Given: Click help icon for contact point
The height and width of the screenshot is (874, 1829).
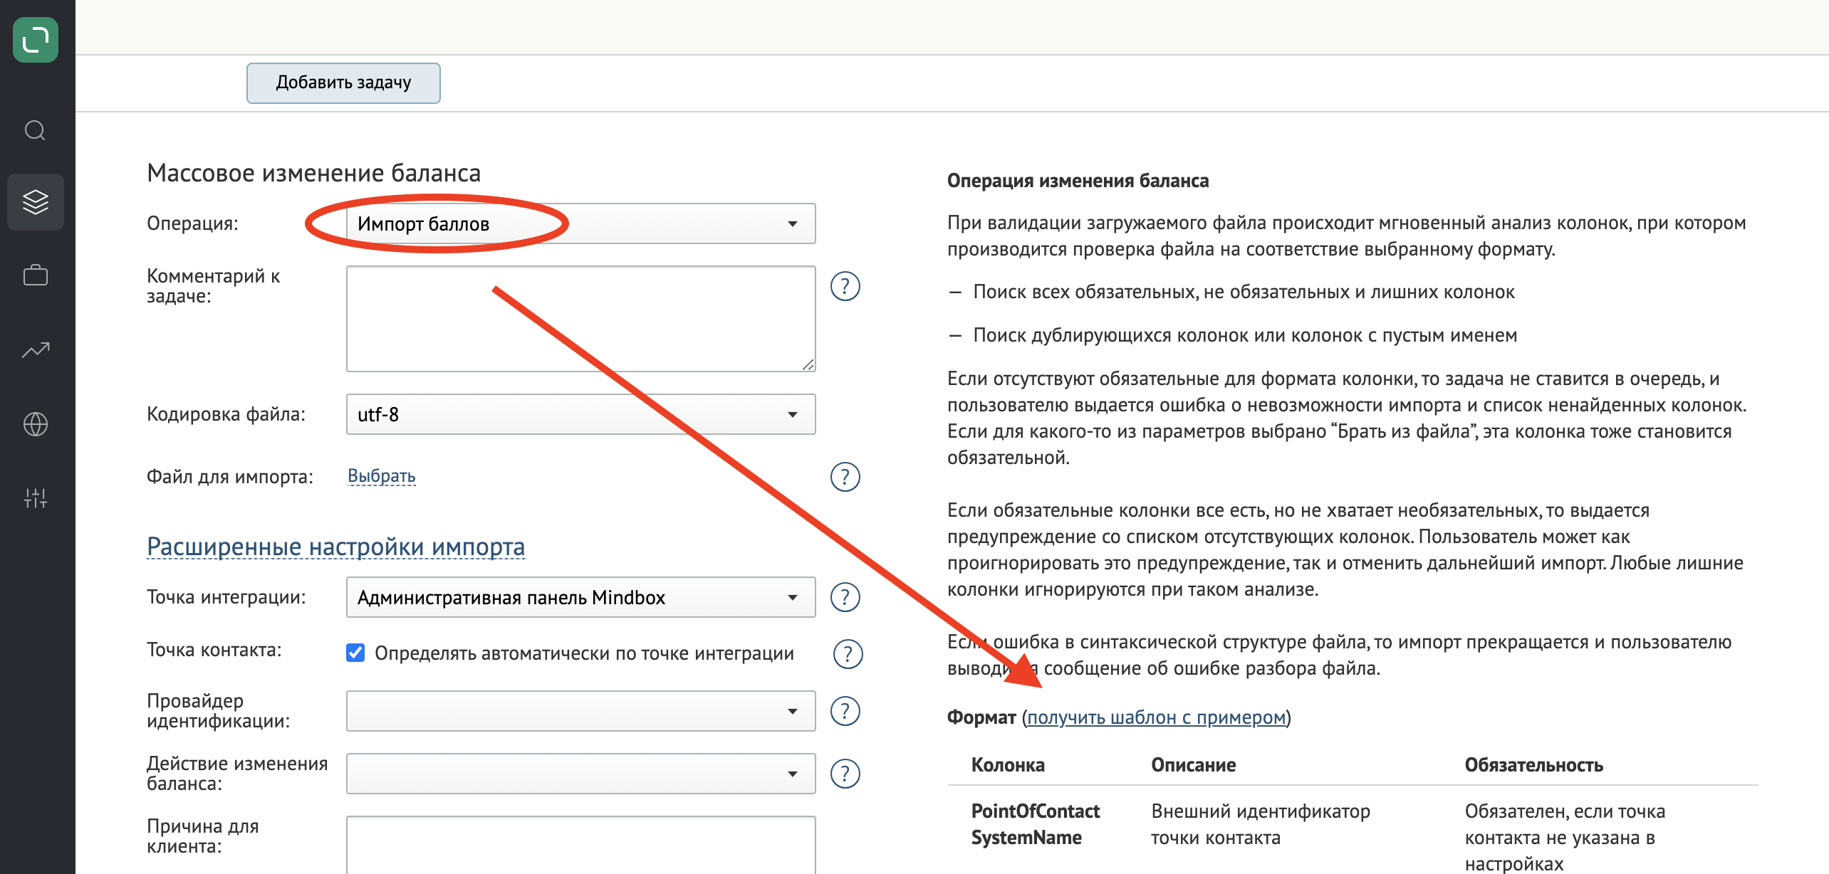Looking at the screenshot, I should [848, 653].
